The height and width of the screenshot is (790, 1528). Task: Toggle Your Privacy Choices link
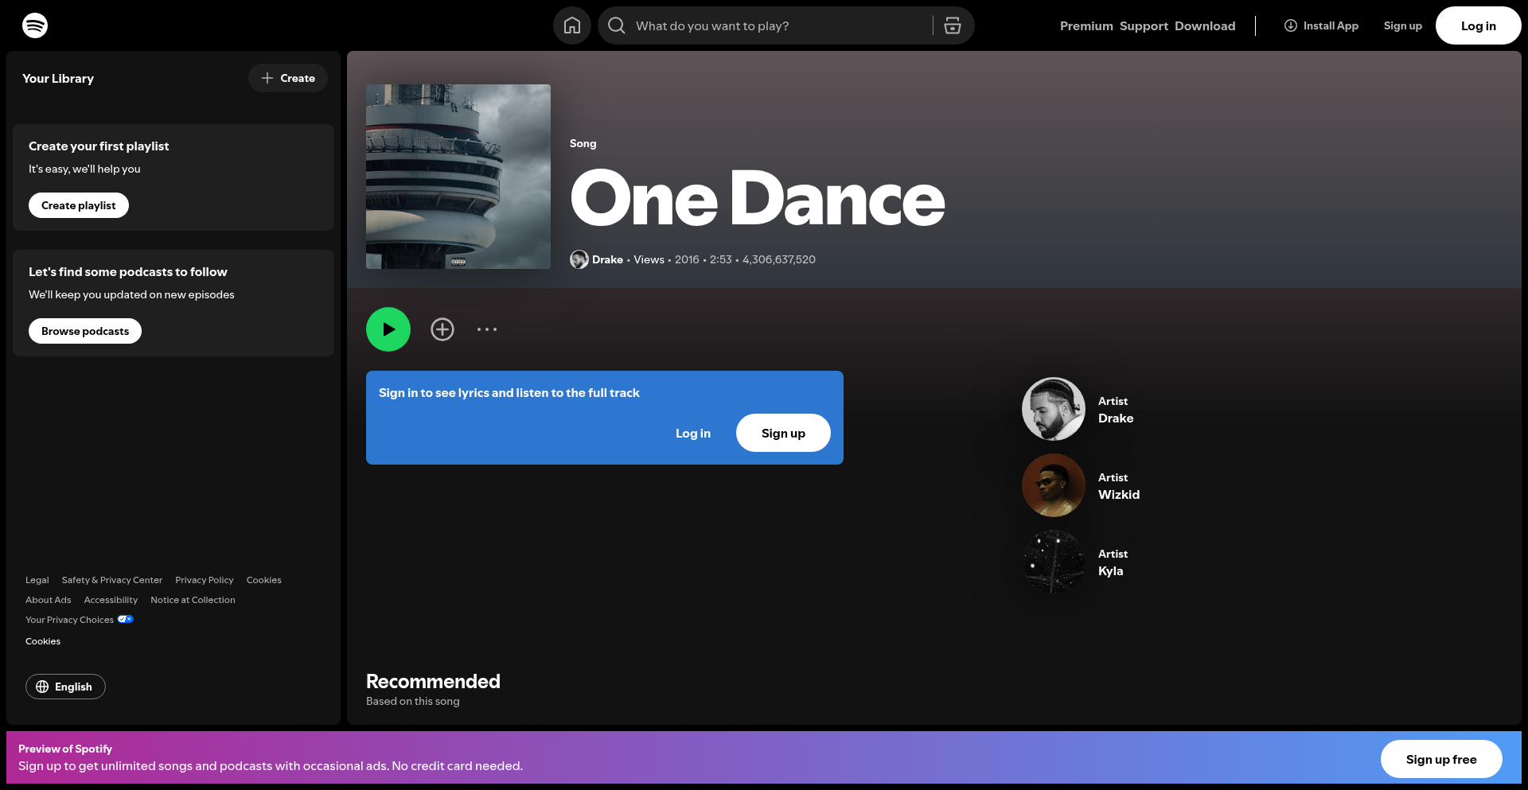click(80, 620)
